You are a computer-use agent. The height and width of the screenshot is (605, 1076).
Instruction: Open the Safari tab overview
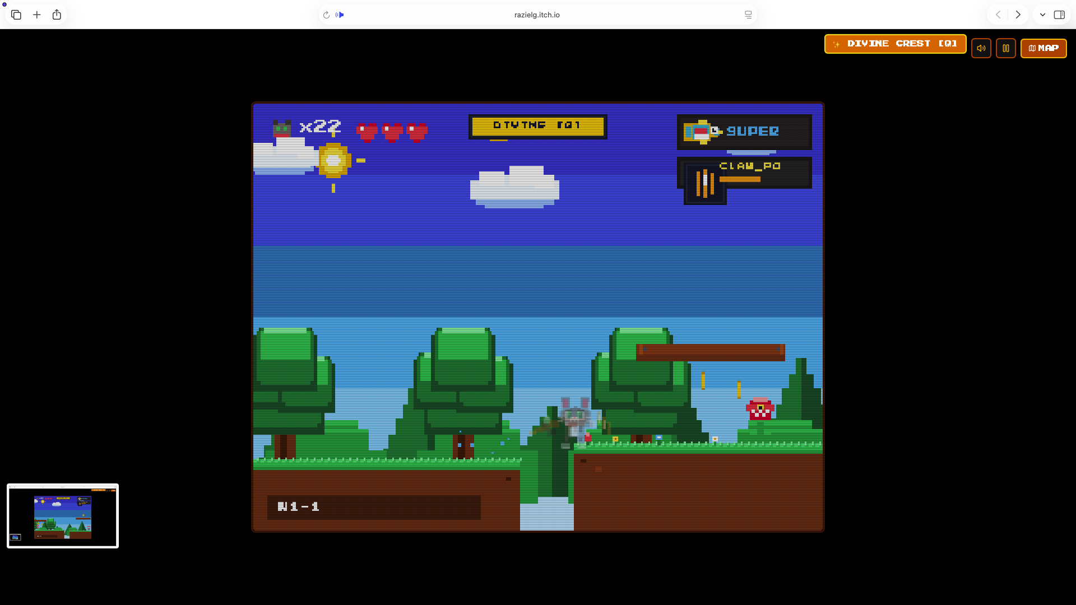[x=16, y=15]
